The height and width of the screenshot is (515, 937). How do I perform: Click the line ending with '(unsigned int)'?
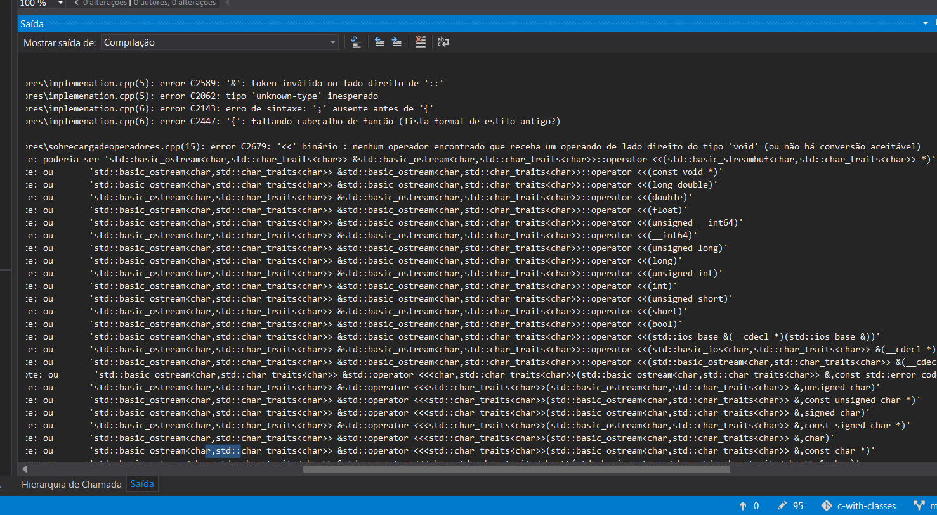374,273
